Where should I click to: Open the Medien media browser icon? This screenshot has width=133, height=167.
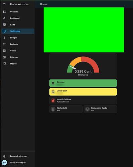(x=4, y=64)
